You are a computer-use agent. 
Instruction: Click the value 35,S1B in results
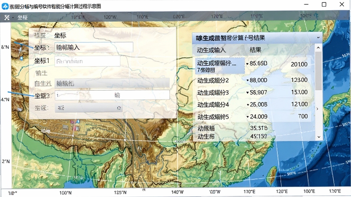pos(259,128)
